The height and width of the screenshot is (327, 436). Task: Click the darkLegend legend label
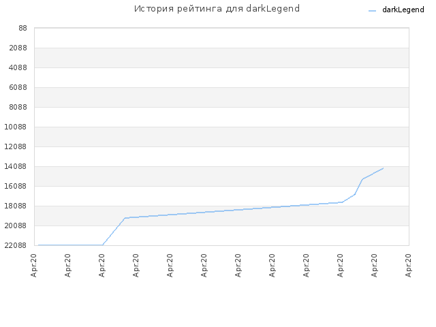tap(403, 10)
